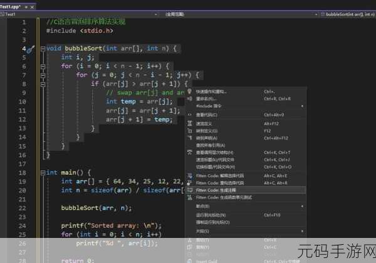The height and width of the screenshot is (263, 376).
Task: Choose Run To Cursor (Ctrl+F10)
Action: click(x=246, y=215)
